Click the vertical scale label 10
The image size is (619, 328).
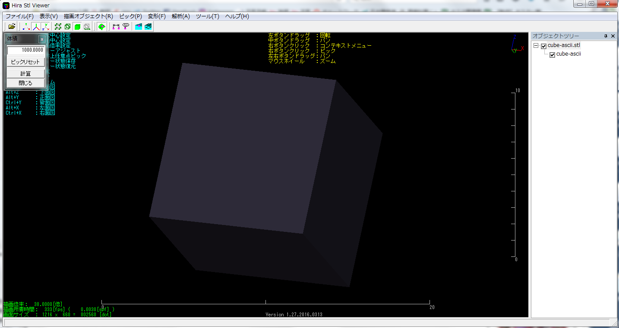pyautogui.click(x=518, y=90)
